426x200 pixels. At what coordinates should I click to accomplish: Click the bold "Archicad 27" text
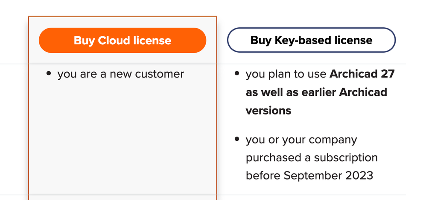[362, 74]
